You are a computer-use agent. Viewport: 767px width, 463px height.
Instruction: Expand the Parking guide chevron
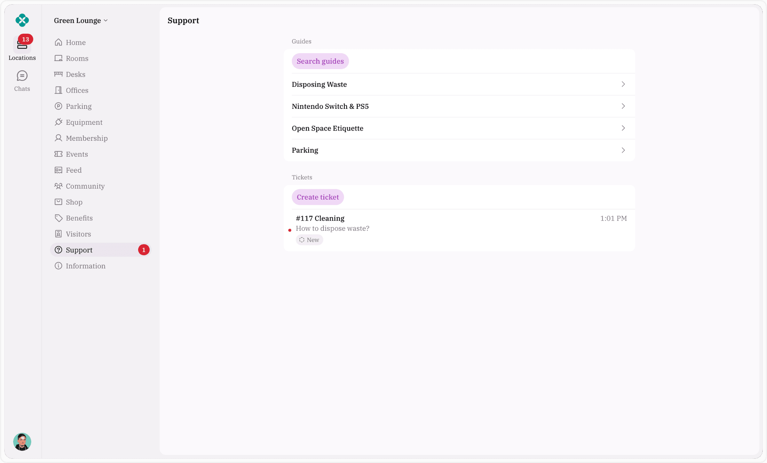click(623, 150)
